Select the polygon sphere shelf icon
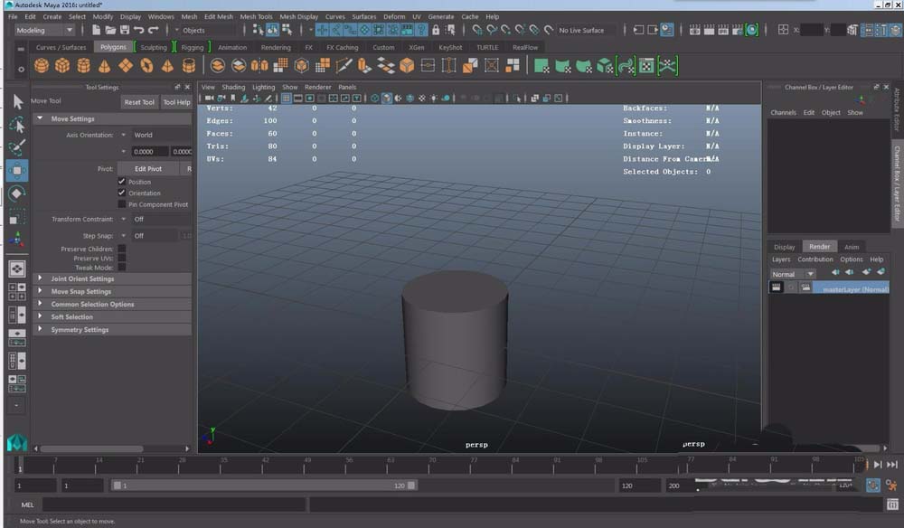904x528 pixels. [x=42, y=66]
